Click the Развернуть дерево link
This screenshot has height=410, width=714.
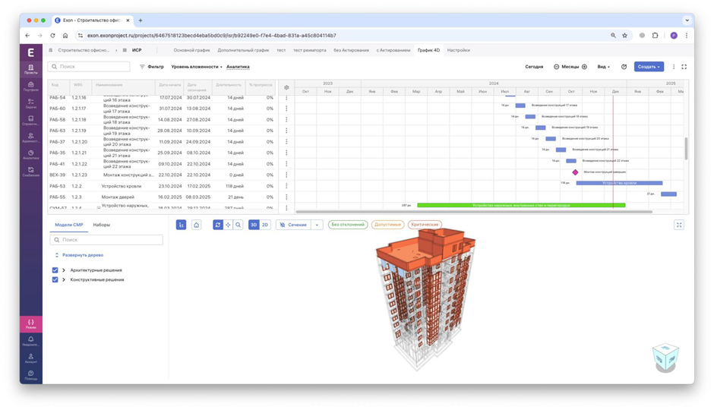click(83, 255)
